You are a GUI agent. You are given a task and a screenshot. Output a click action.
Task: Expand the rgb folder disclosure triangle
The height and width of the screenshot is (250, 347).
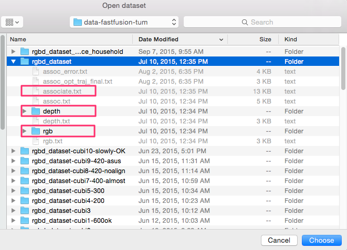24,131
